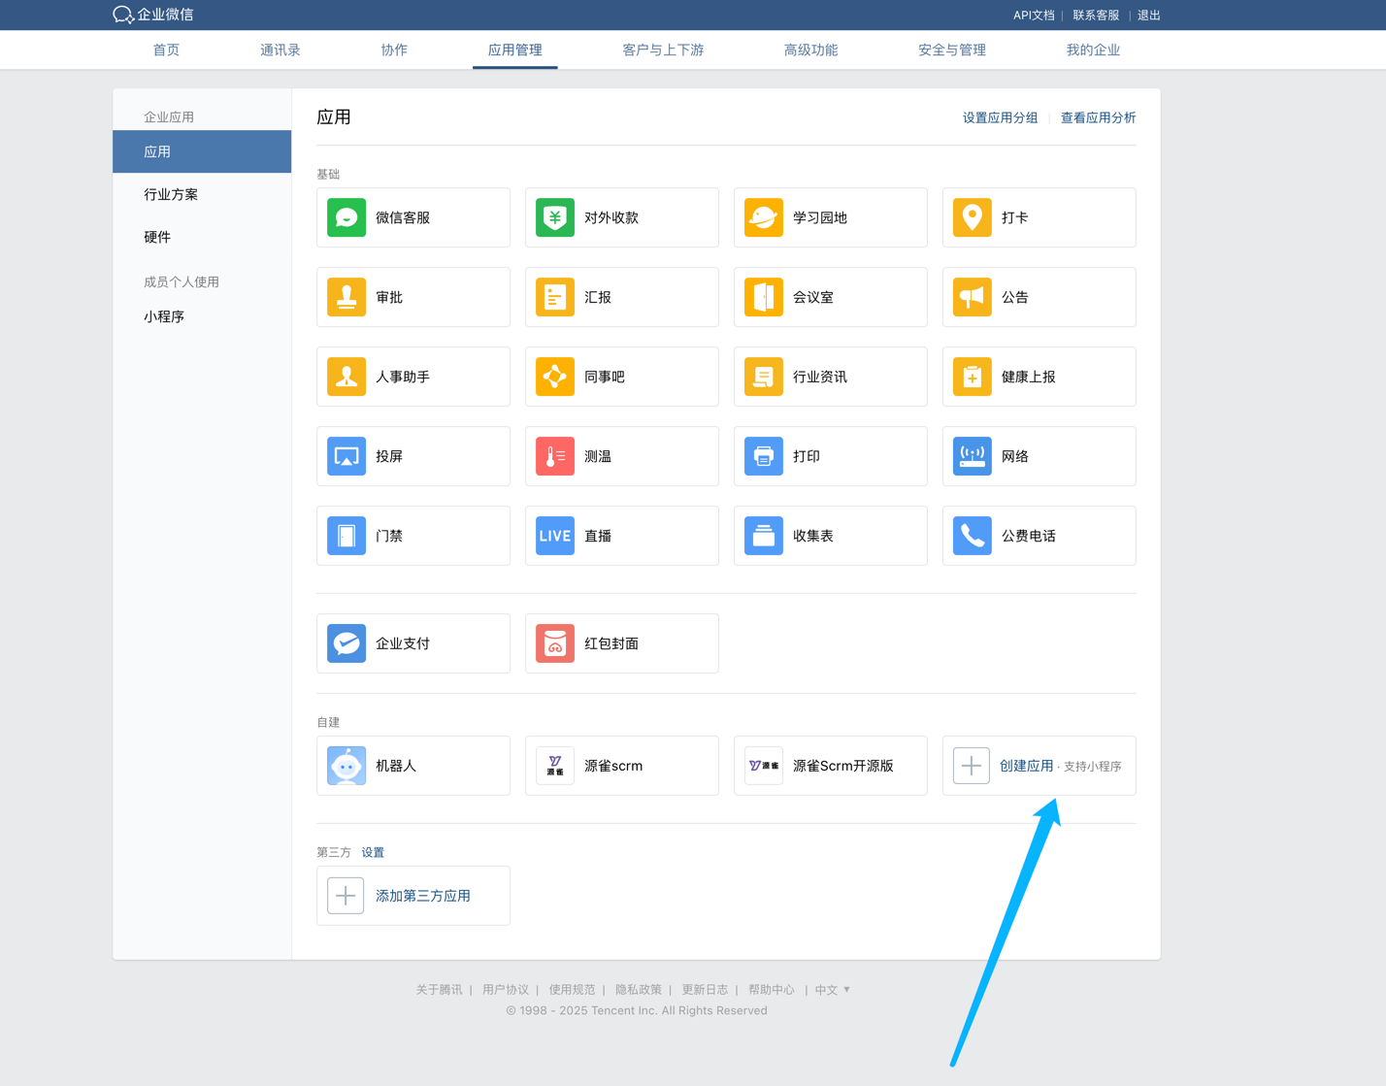The width and height of the screenshot is (1386, 1086).
Task: Open the 汇报 report icon
Action: [x=555, y=297]
